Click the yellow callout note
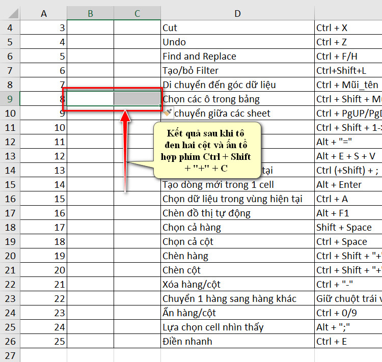382x362 pixels. click(x=207, y=150)
